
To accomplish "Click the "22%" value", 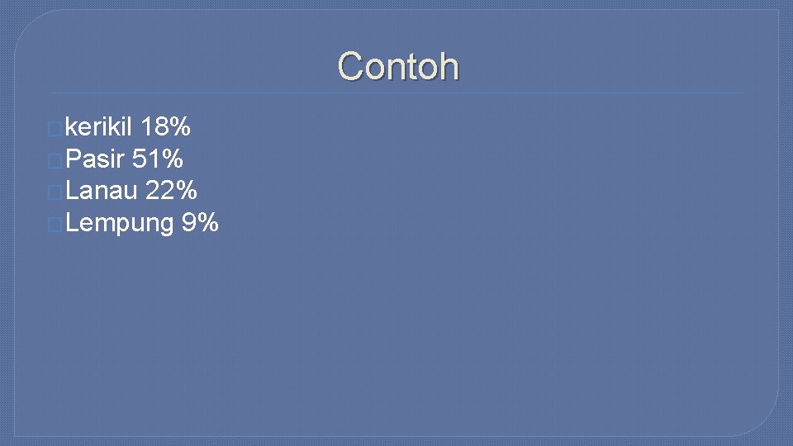I will pyautogui.click(x=171, y=191).
